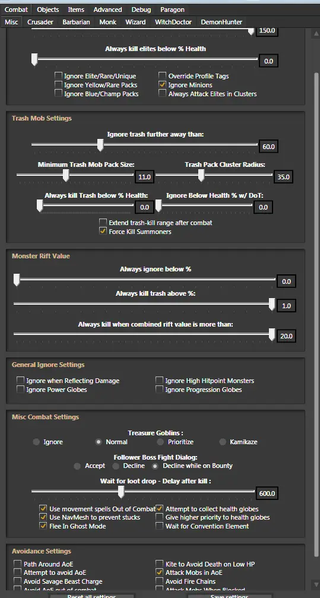The width and height of the screenshot is (320, 598).
Task: Enable Ignore when Reflecting Damage
Action: click(x=20, y=380)
